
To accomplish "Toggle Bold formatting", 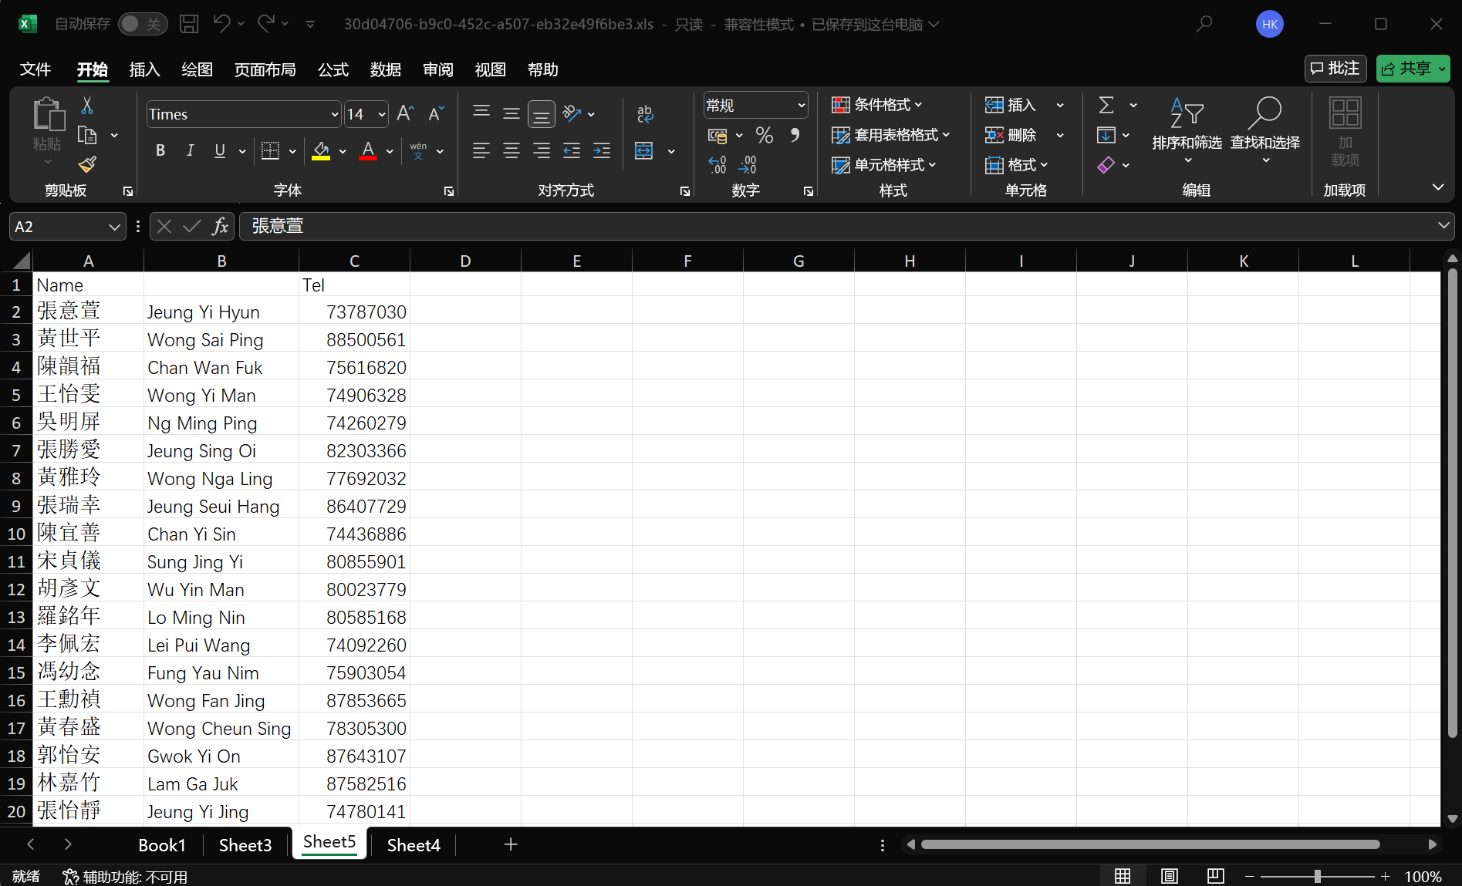I will [160, 151].
